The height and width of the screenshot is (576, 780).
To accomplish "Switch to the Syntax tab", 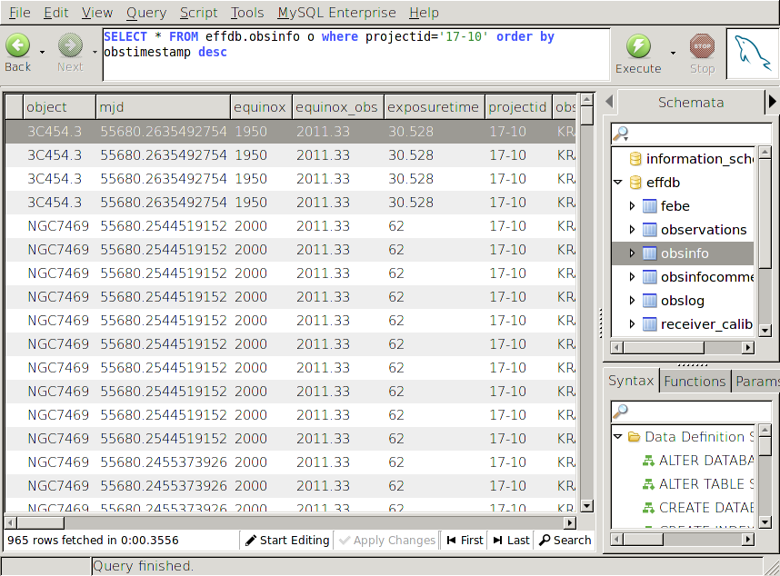I will click(631, 381).
